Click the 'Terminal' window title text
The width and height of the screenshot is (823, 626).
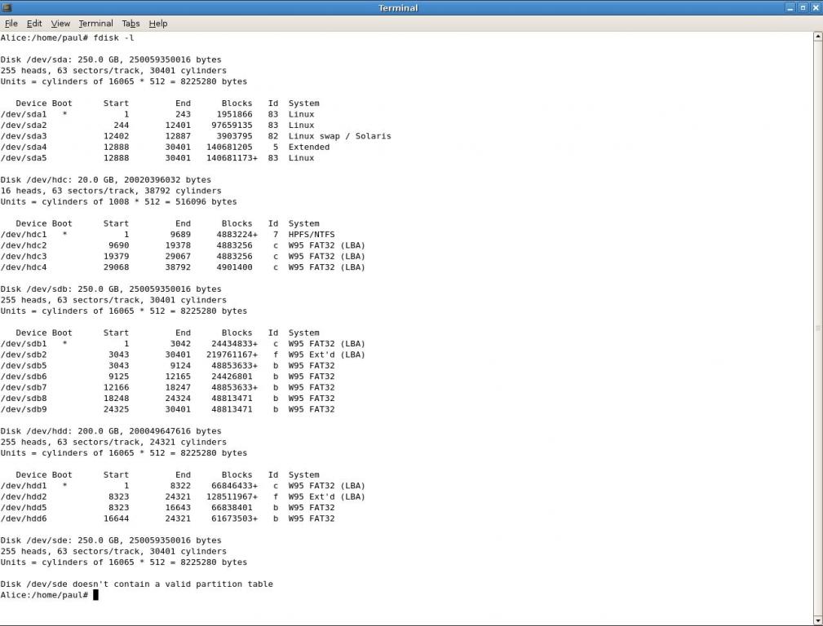[x=398, y=8]
